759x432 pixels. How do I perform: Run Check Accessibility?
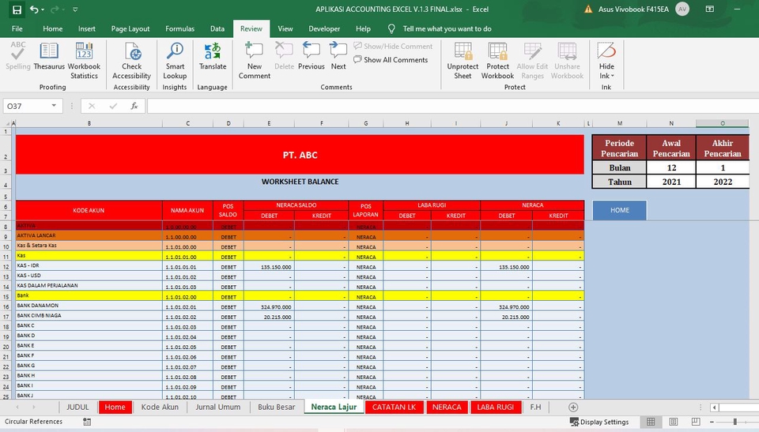[132, 61]
